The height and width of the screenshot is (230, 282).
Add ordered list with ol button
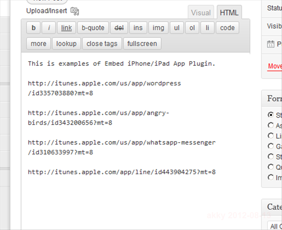192,28
